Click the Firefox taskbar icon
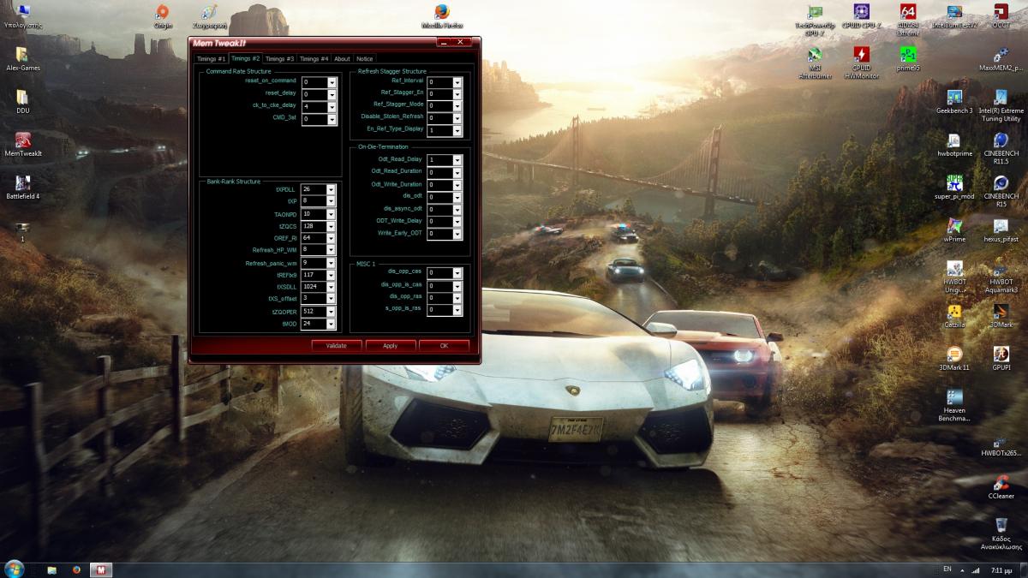This screenshot has width=1028, height=578. tap(75, 569)
